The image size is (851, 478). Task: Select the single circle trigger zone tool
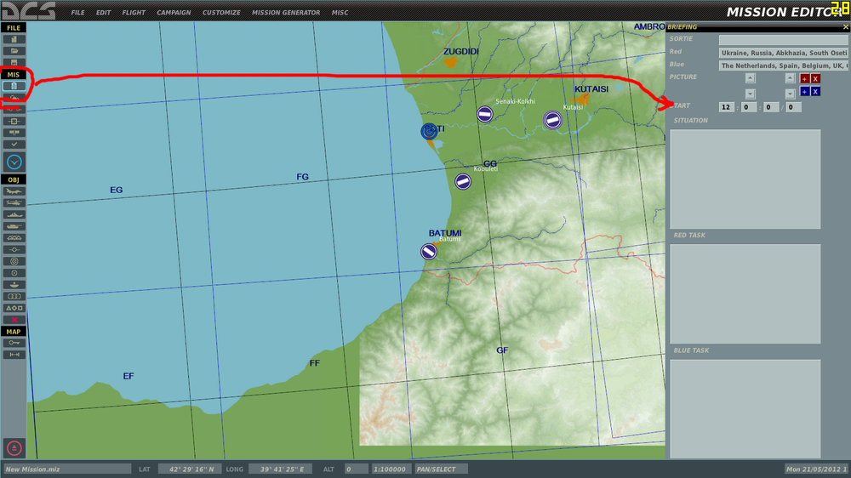click(x=14, y=273)
